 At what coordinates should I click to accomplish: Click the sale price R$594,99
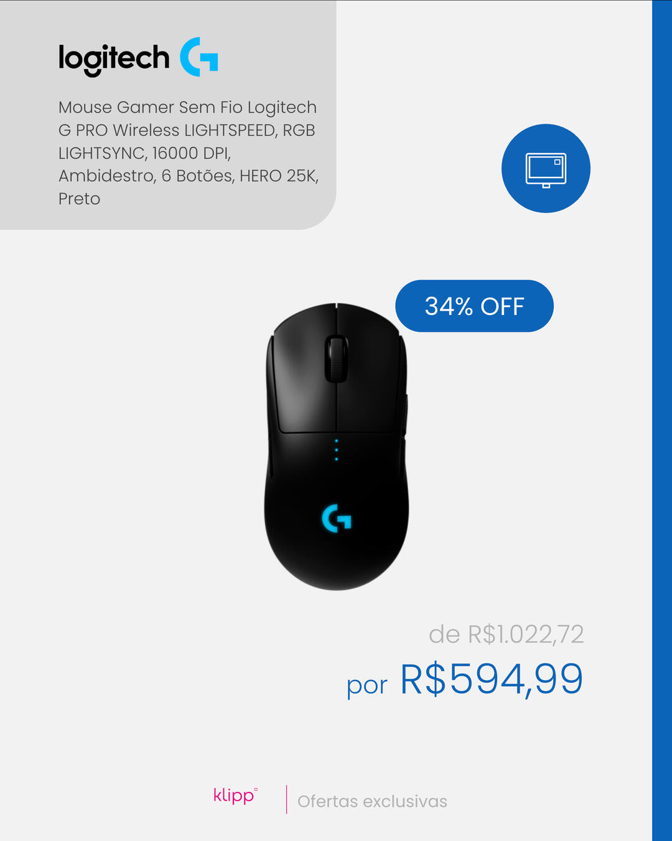tap(492, 679)
